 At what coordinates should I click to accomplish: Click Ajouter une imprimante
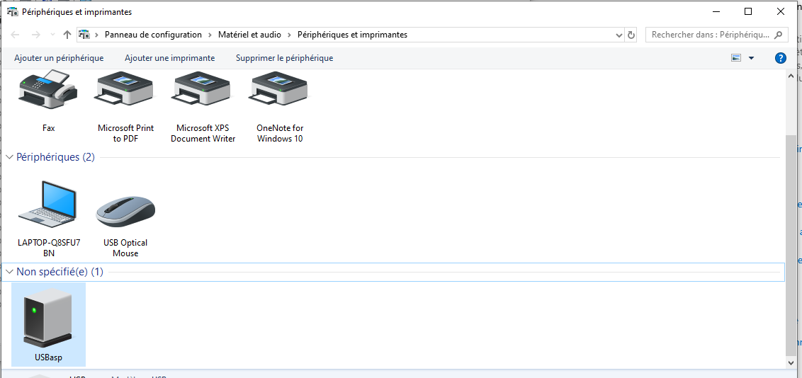170,58
